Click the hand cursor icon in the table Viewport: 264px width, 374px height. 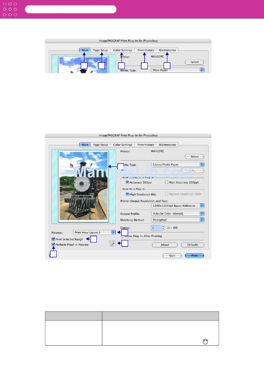(205, 342)
